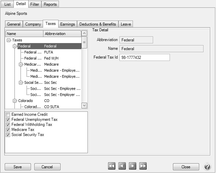Open help with the question mark icon
This screenshot has height=173, width=216.
click(207, 167)
